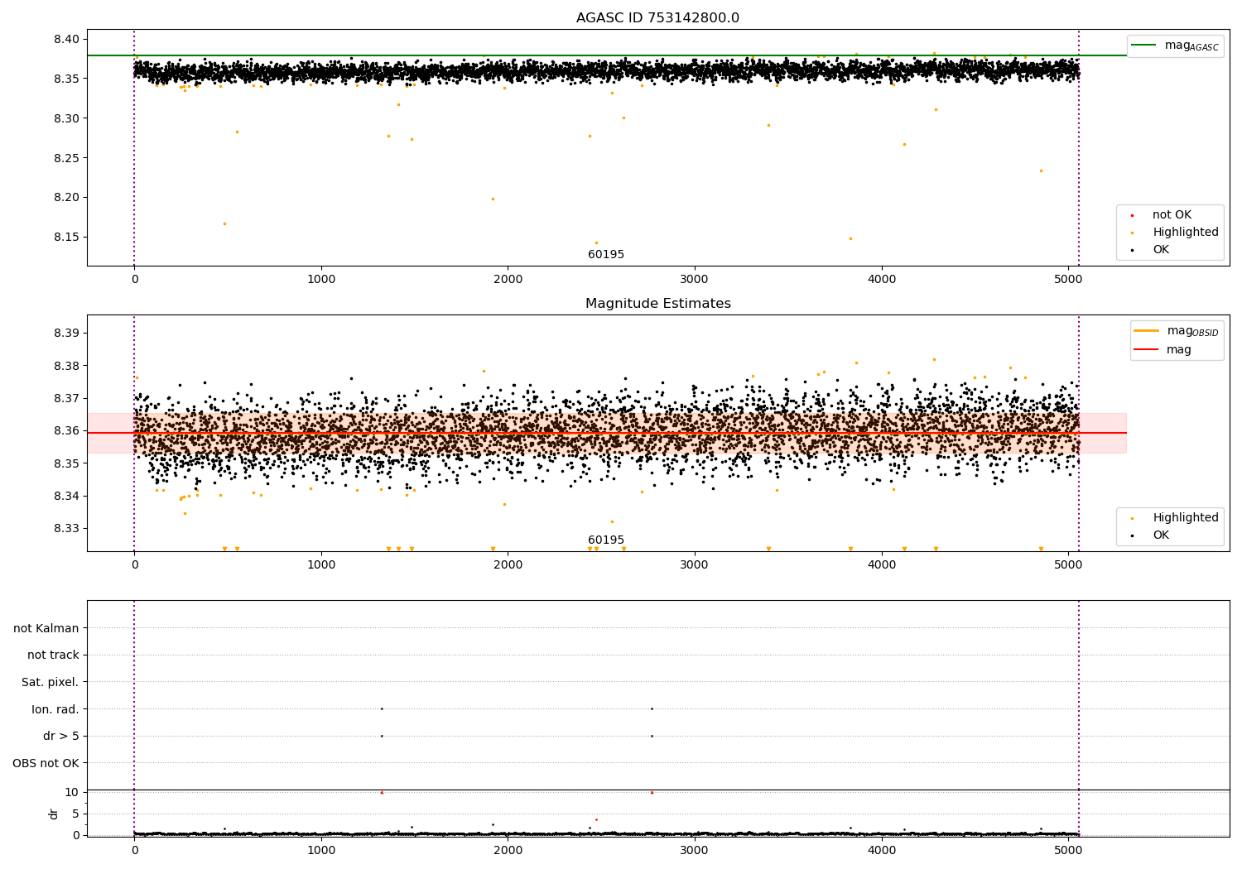Click the 'OBS not OK' axis label
The image size is (1242, 869).
coord(46,763)
